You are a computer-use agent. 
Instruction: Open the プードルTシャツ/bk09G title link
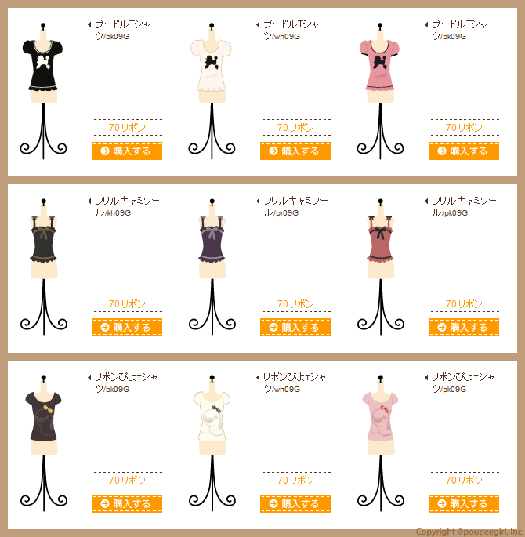coord(122,30)
